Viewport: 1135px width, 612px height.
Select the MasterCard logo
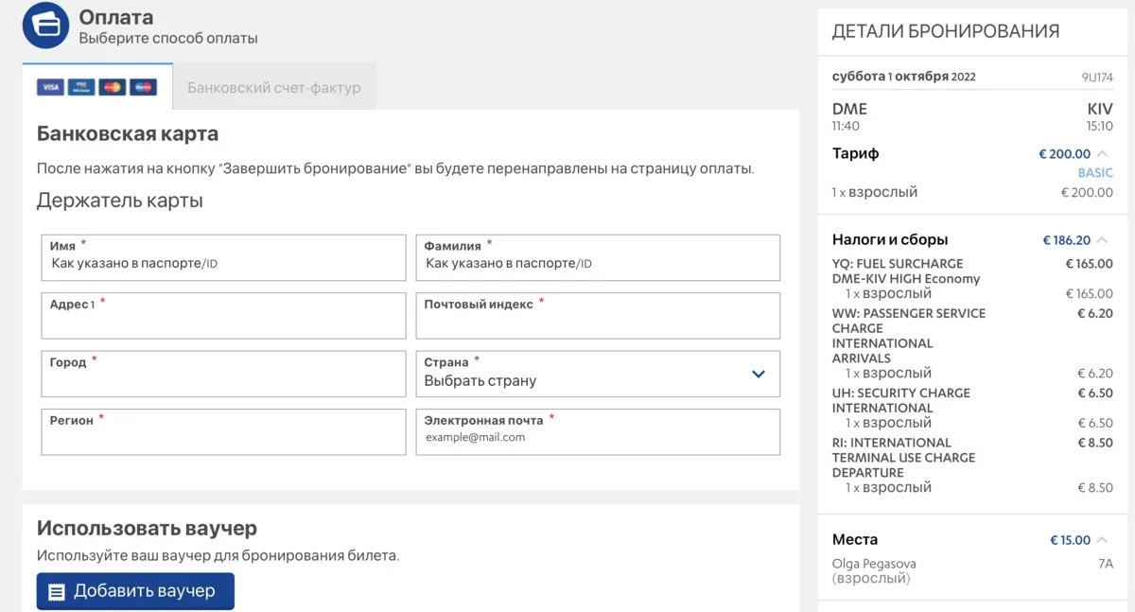click(x=112, y=87)
